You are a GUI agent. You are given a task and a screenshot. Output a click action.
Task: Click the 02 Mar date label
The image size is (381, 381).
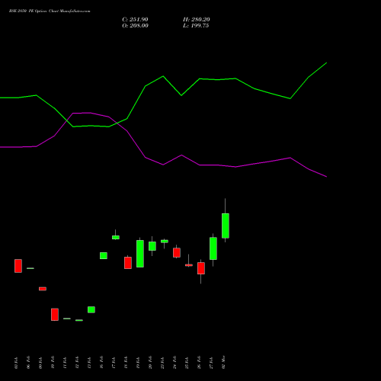223,363
